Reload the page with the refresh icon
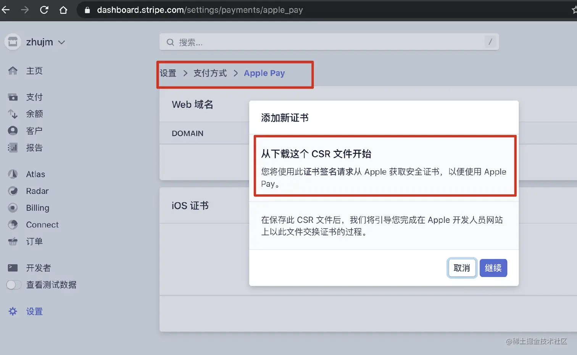This screenshot has width=577, height=355. 44,10
